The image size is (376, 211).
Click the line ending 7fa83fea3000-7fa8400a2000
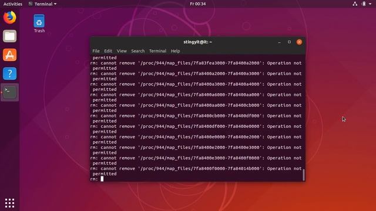pos(196,63)
